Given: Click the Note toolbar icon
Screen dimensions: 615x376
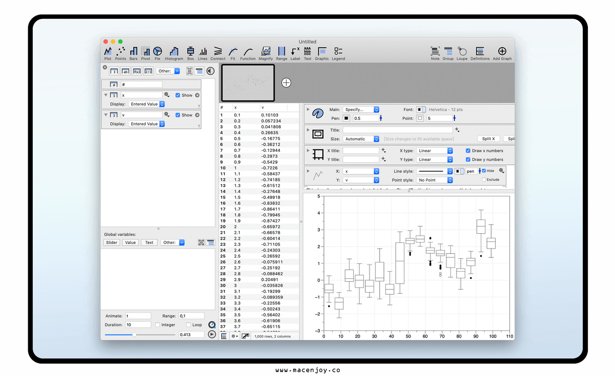Looking at the screenshot, I should coord(435,53).
